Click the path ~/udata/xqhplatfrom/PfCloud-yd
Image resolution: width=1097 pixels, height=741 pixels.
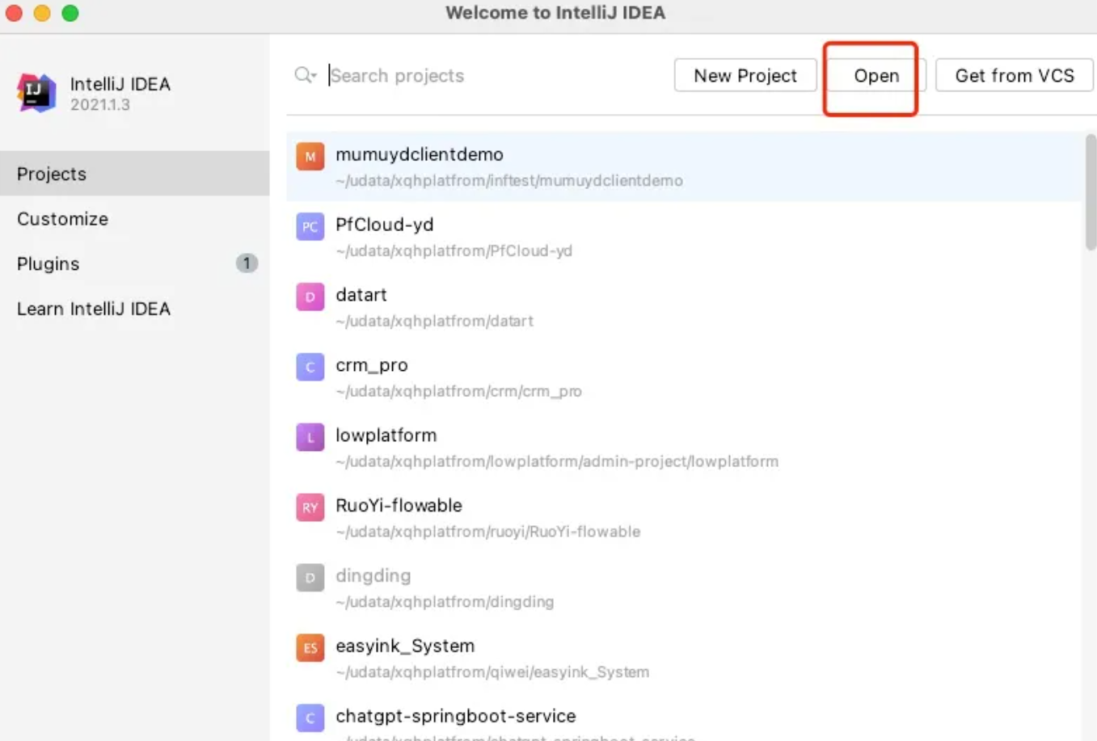(454, 251)
